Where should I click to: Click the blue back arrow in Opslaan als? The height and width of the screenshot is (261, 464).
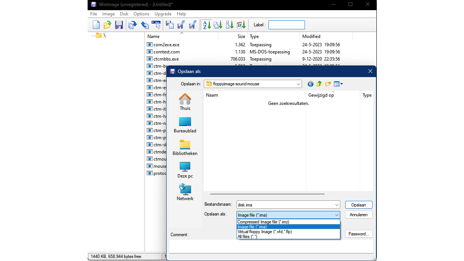tap(311, 84)
